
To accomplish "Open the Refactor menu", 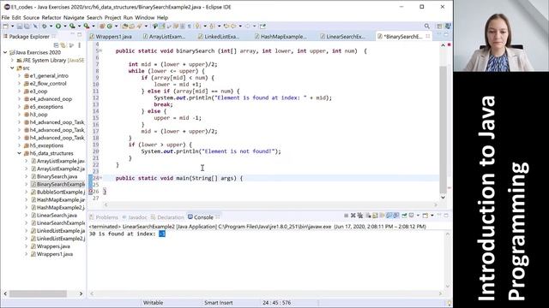I will [x=51, y=17].
